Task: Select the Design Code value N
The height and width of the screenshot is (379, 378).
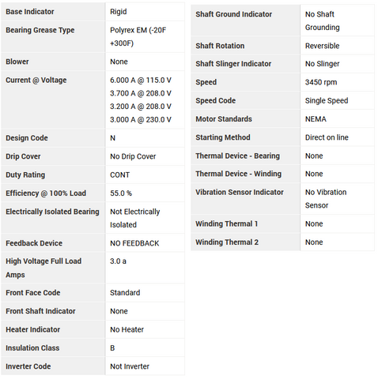Action: (112, 138)
